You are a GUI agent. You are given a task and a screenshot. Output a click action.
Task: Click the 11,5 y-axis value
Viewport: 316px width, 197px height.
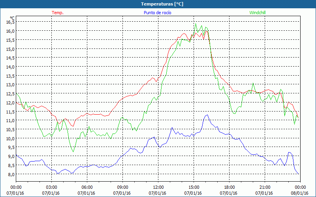pyautogui.click(x=10, y=112)
